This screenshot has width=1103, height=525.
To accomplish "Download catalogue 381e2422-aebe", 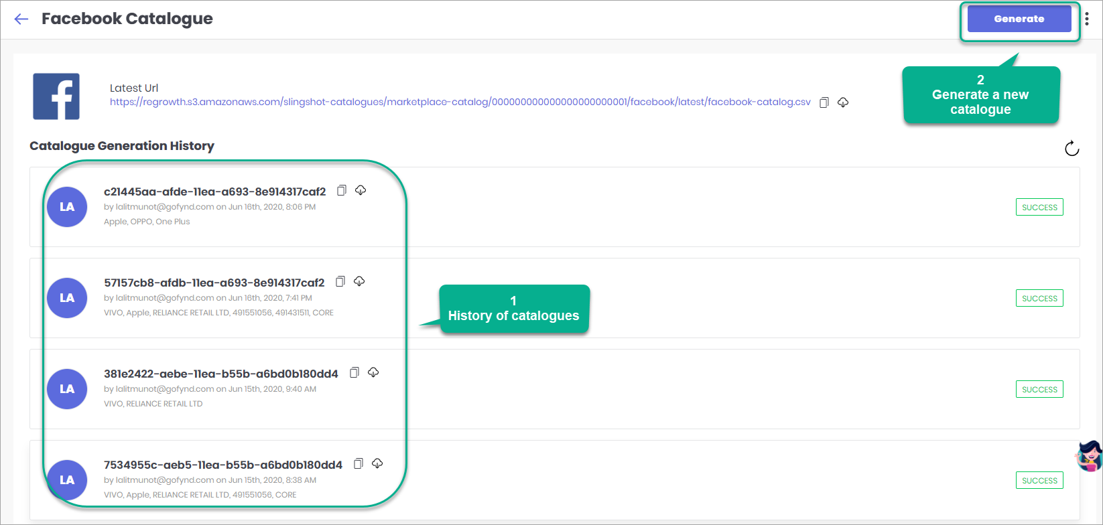I will [373, 372].
